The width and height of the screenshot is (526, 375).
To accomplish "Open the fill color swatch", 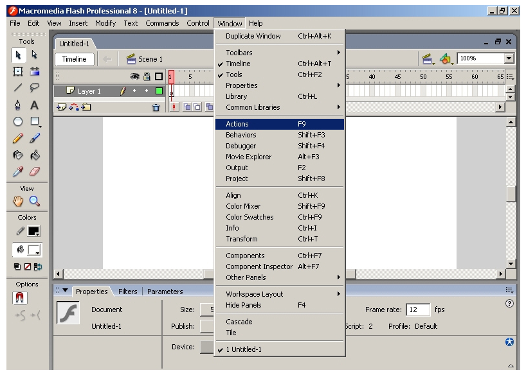I will (x=34, y=250).
